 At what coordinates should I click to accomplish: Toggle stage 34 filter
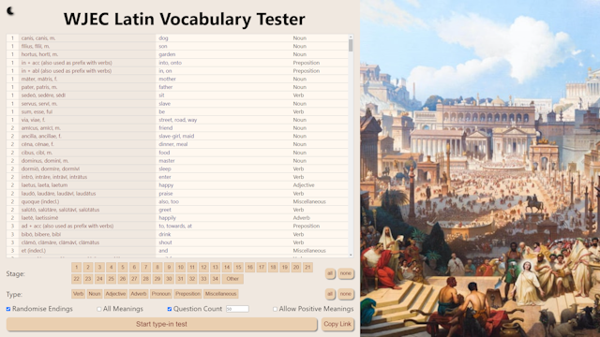(215, 279)
